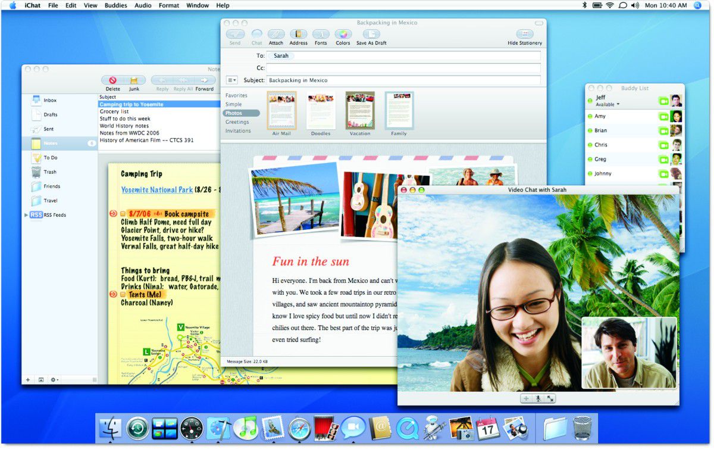Mark the selected message as Junk

click(x=134, y=80)
